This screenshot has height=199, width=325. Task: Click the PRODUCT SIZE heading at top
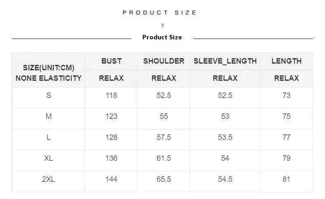[x=160, y=13]
